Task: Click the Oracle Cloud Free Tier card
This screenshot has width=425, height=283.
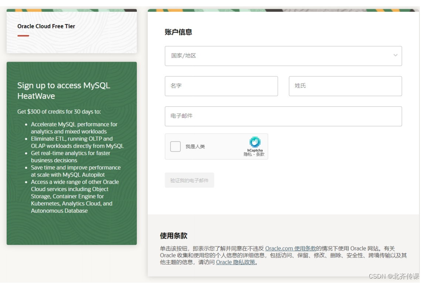Action: pos(72,31)
